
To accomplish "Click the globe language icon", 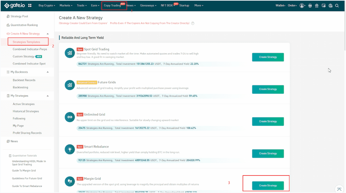I will pos(330,6).
